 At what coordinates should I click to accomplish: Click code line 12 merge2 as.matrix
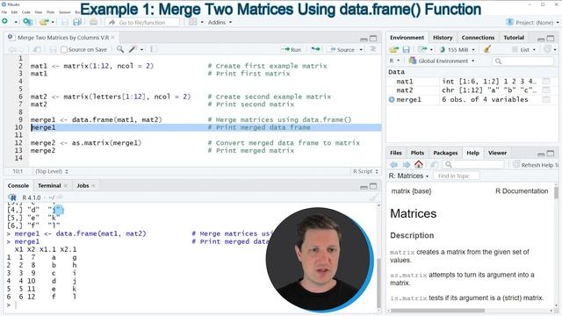[86, 142]
